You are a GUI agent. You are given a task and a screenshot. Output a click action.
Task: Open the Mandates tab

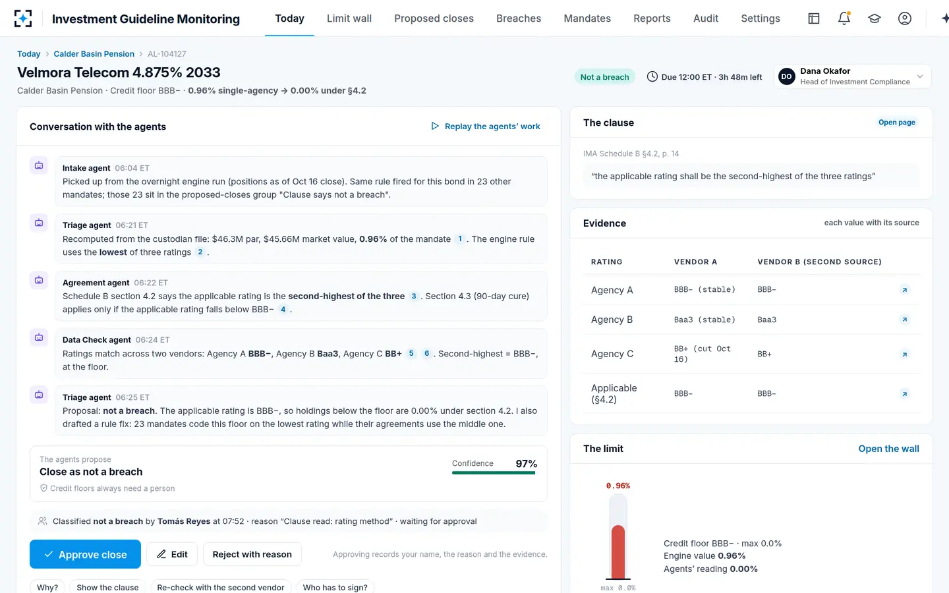(587, 18)
